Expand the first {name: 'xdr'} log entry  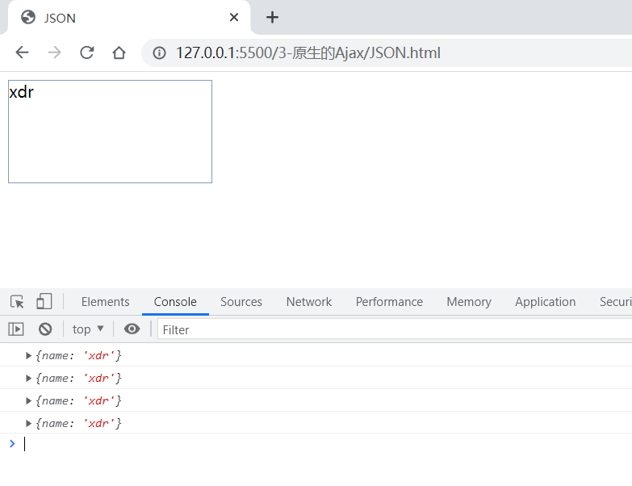coord(28,355)
